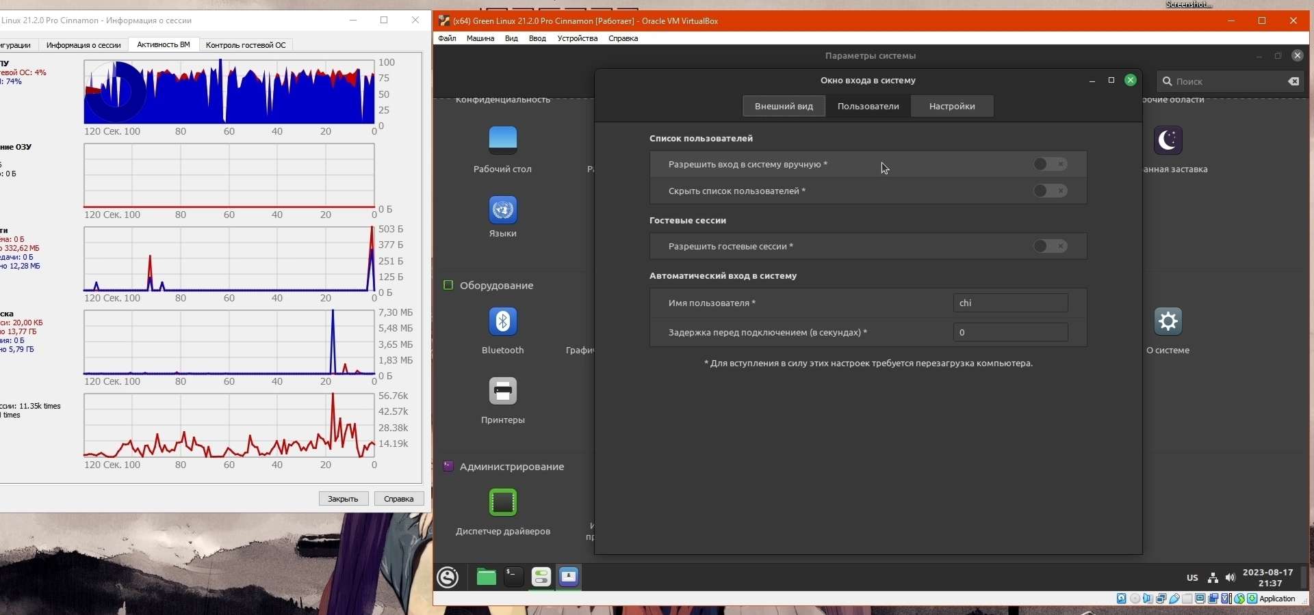Switch to the Внешний вид tab

click(784, 106)
